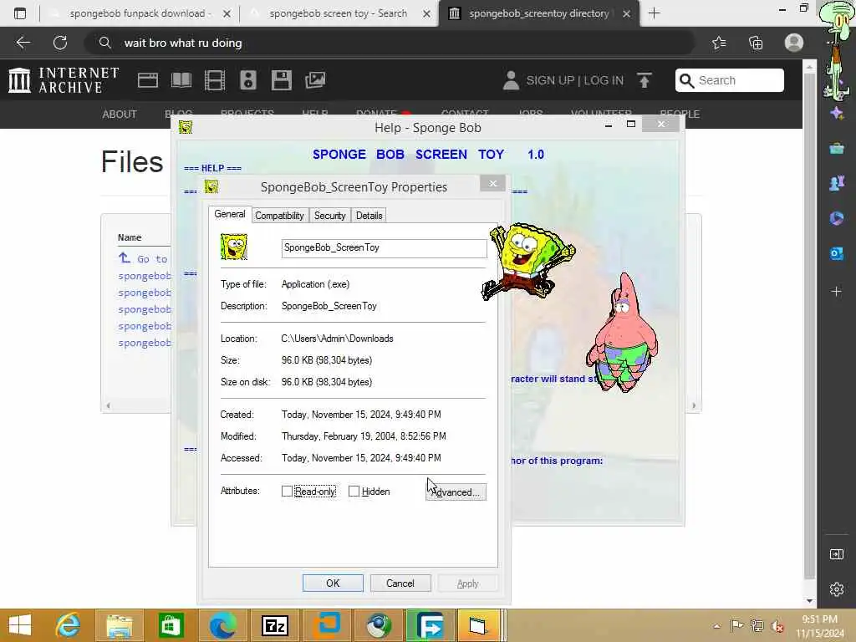
Task: Open the Images icon in Archive navbar
Action: 315,80
